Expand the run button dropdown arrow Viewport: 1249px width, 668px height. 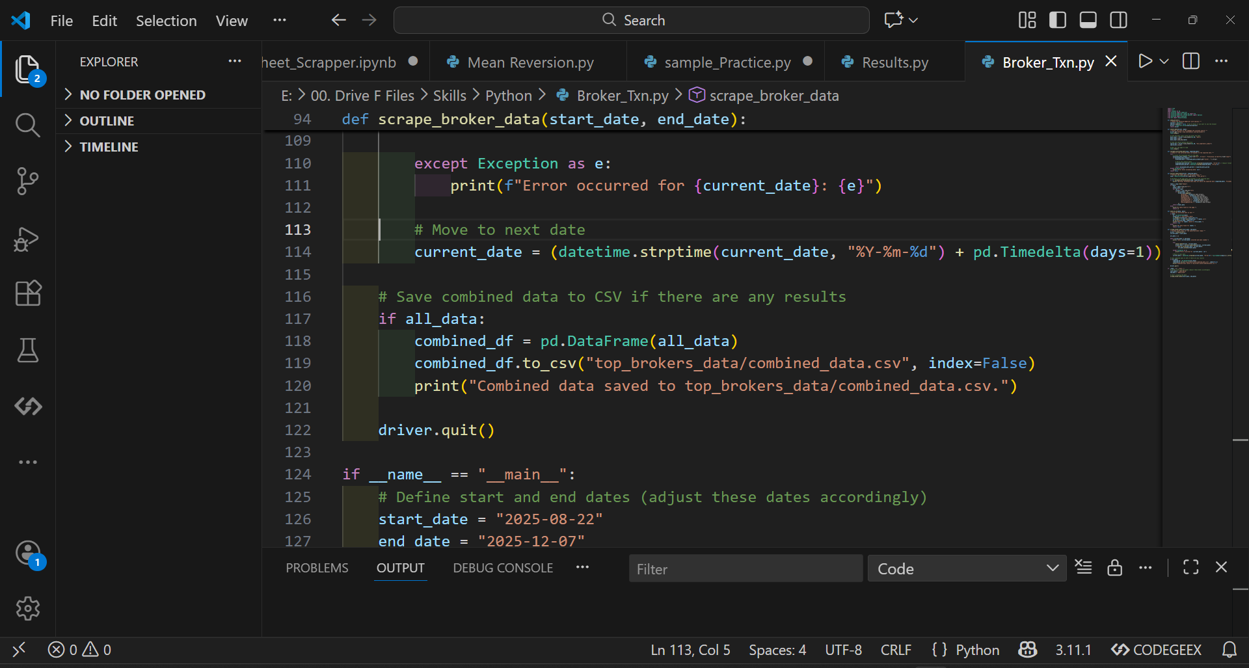[x=1164, y=61]
